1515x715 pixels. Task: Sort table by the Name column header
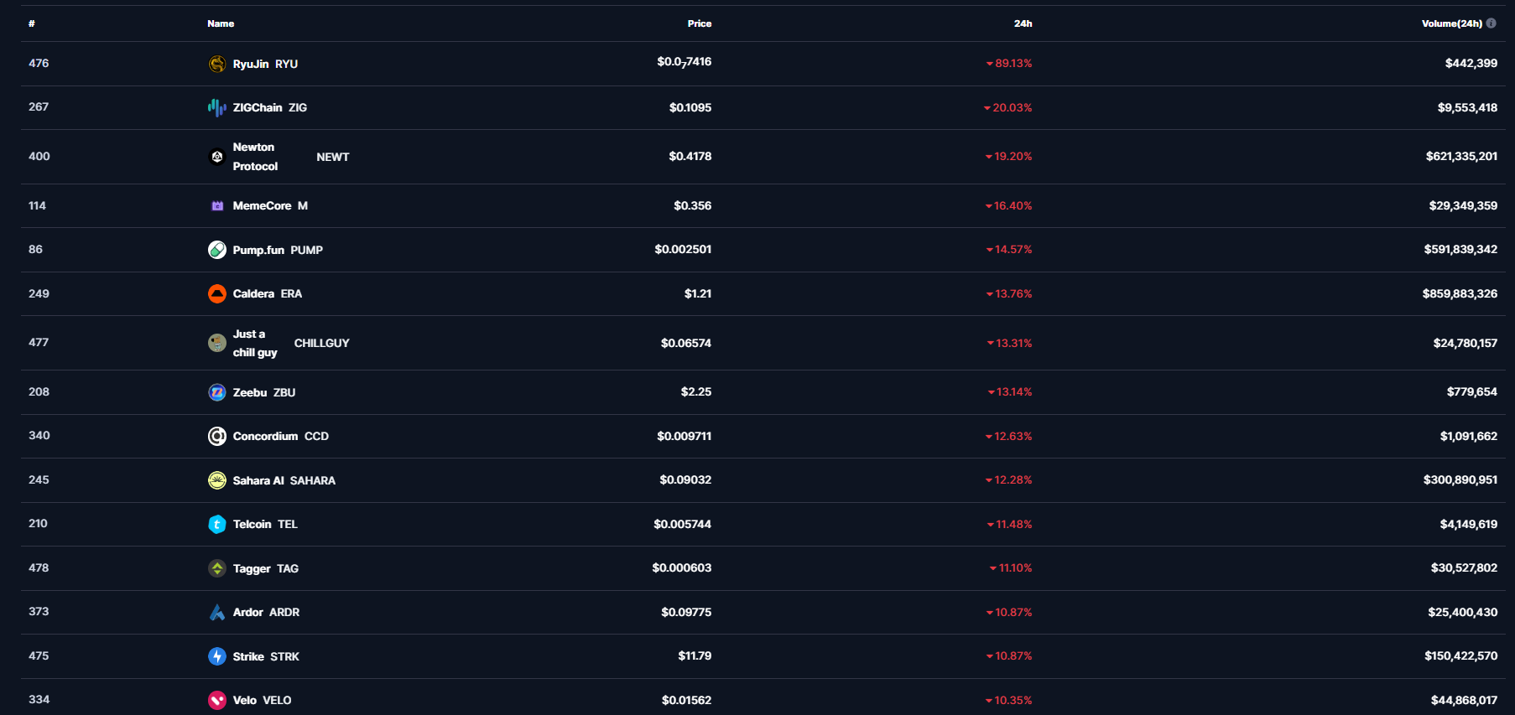221,23
